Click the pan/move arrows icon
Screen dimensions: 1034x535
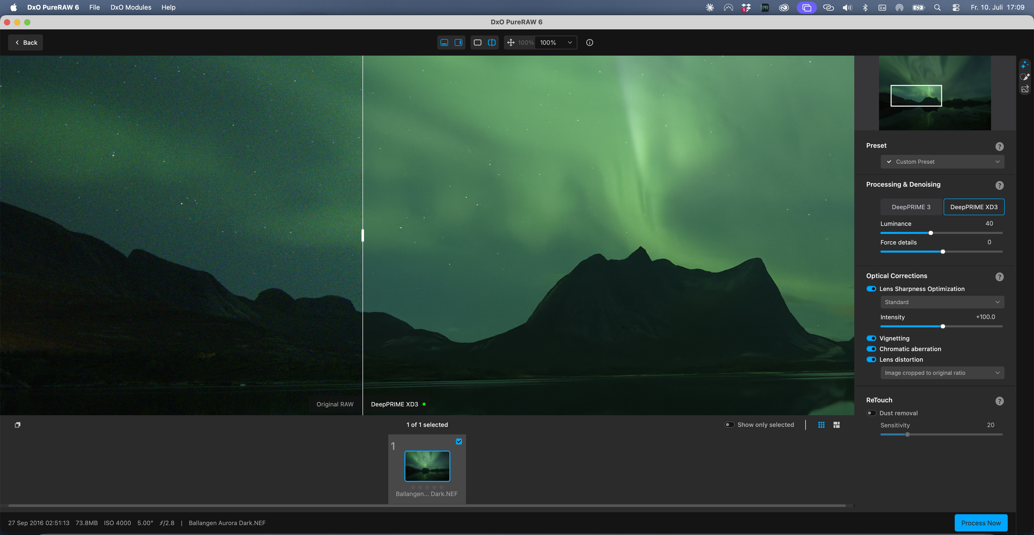tap(511, 43)
